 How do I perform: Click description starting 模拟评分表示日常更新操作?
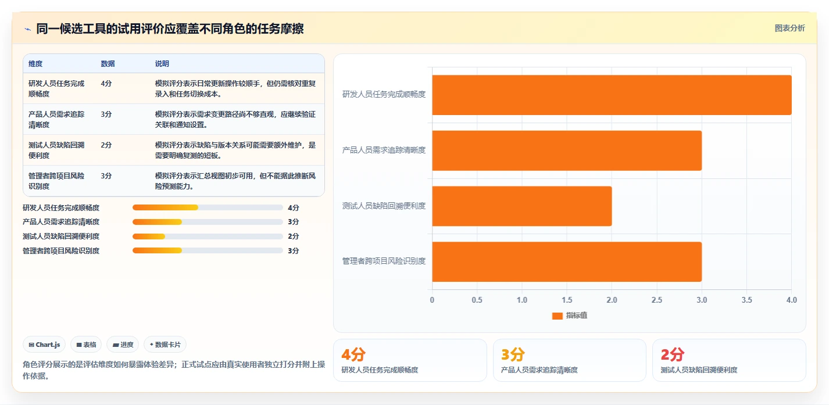[236, 88]
